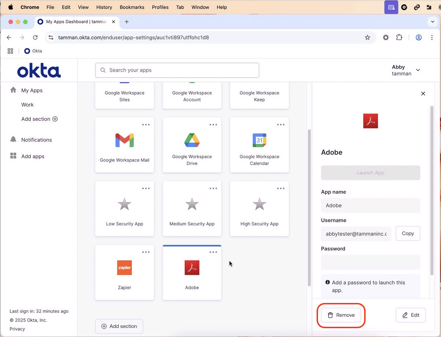Open Chrome profile avatar icon

419,37
